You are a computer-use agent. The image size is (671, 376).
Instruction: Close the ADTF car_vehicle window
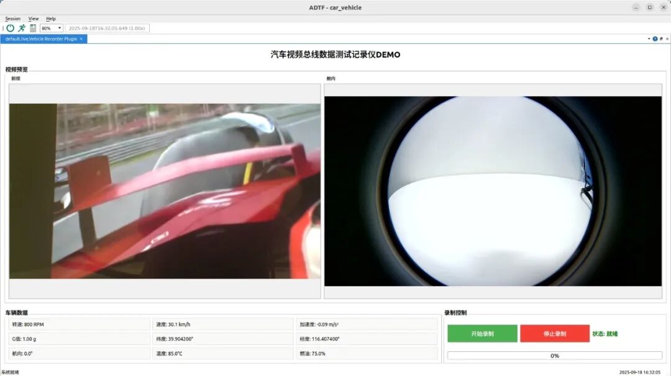(664, 7)
